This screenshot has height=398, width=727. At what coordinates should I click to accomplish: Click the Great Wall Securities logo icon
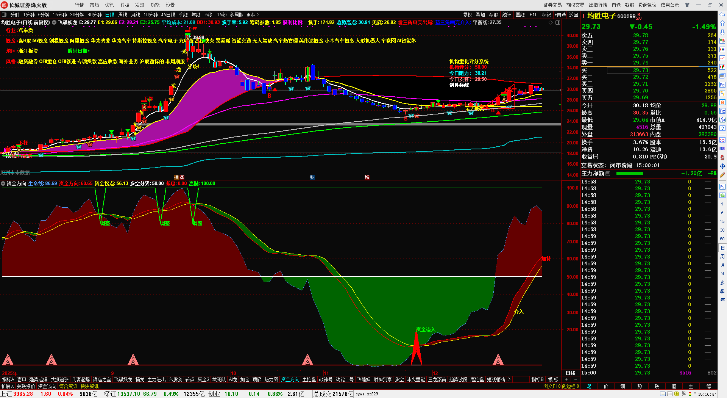[x=5, y=5]
